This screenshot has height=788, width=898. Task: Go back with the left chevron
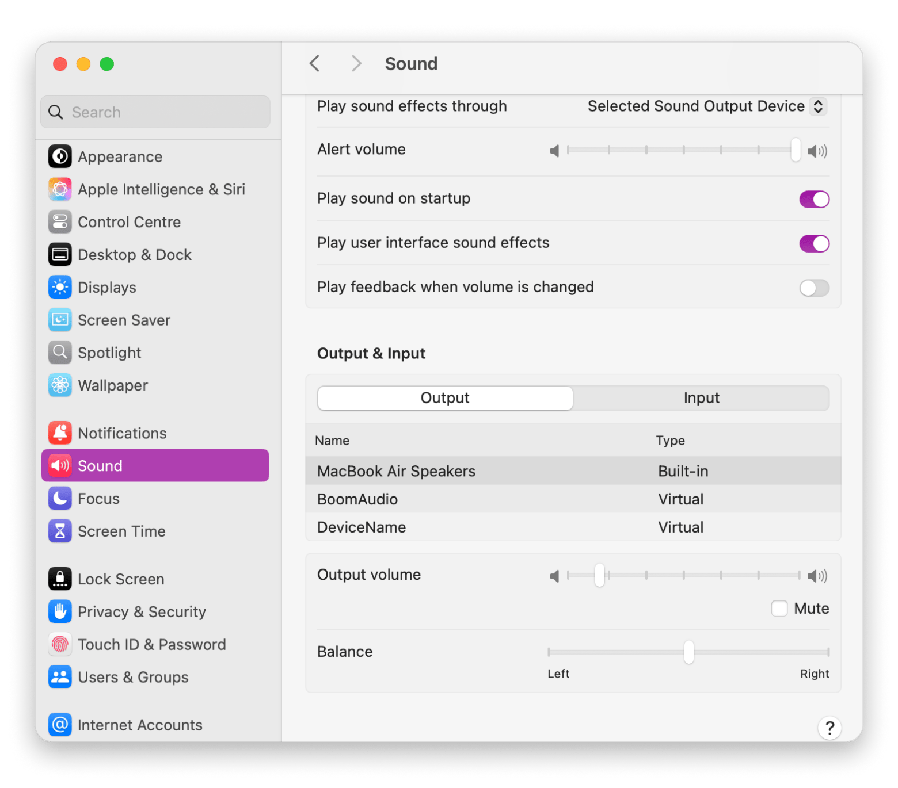pos(314,63)
